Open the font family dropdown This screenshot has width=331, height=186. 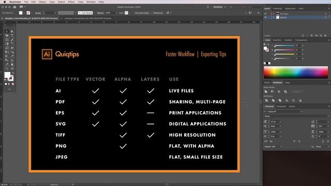click(x=301, y=112)
